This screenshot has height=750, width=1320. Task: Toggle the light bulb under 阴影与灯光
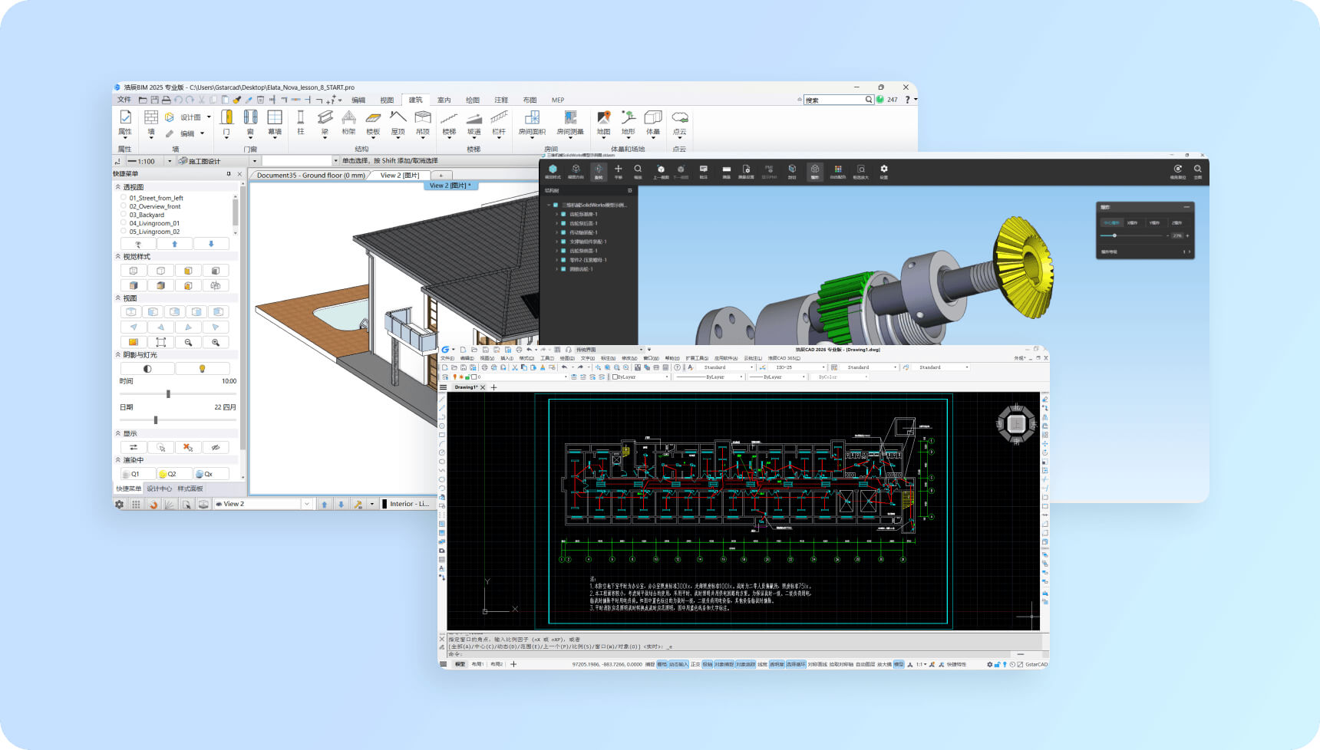(202, 369)
